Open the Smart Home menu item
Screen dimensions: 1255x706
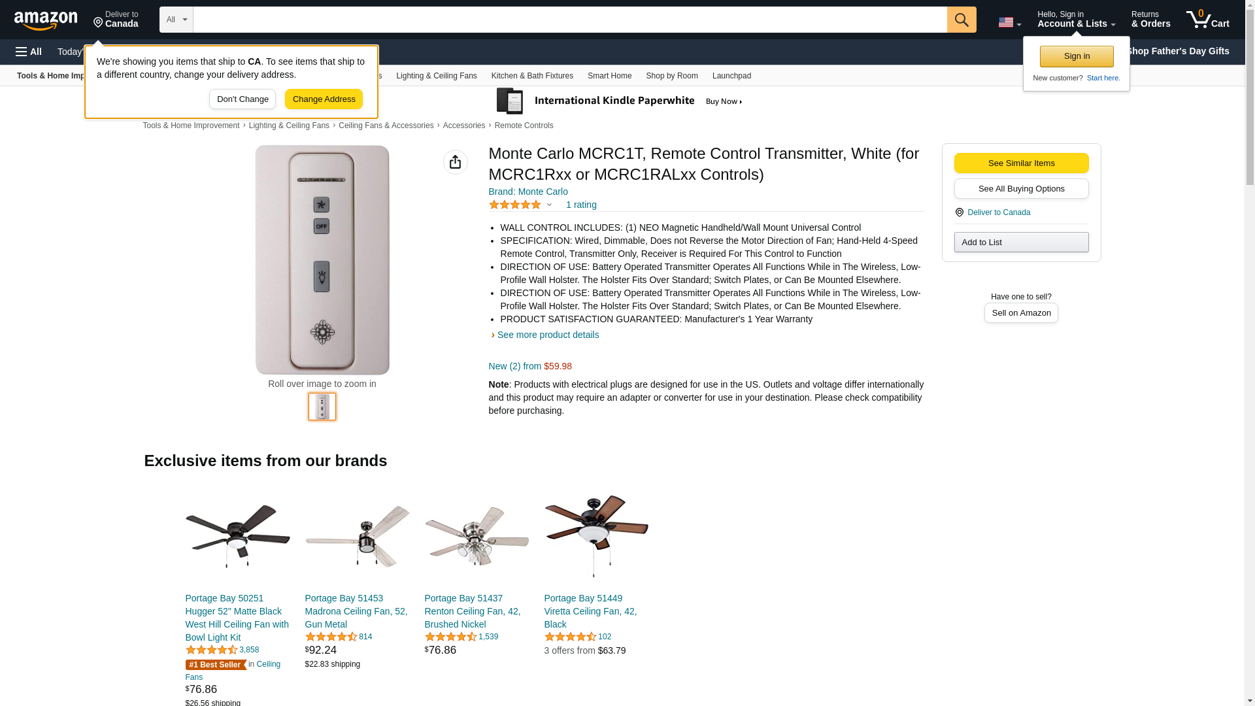[x=609, y=76]
